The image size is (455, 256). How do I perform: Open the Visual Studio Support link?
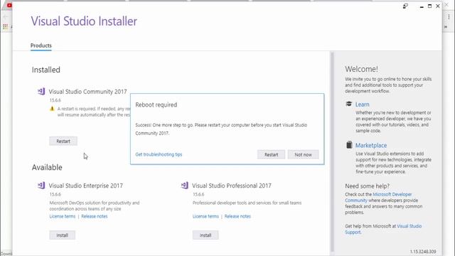tap(383, 229)
